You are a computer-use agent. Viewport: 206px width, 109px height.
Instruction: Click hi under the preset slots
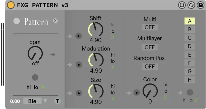tap(184, 100)
